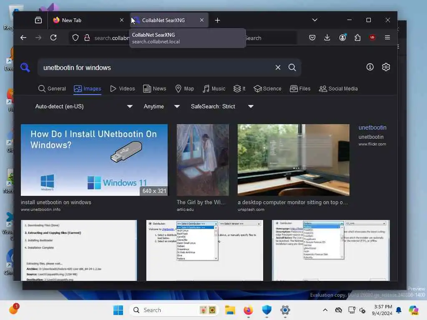Click artic.edu source text
Viewport: 427px width, 320px height.
(185, 210)
